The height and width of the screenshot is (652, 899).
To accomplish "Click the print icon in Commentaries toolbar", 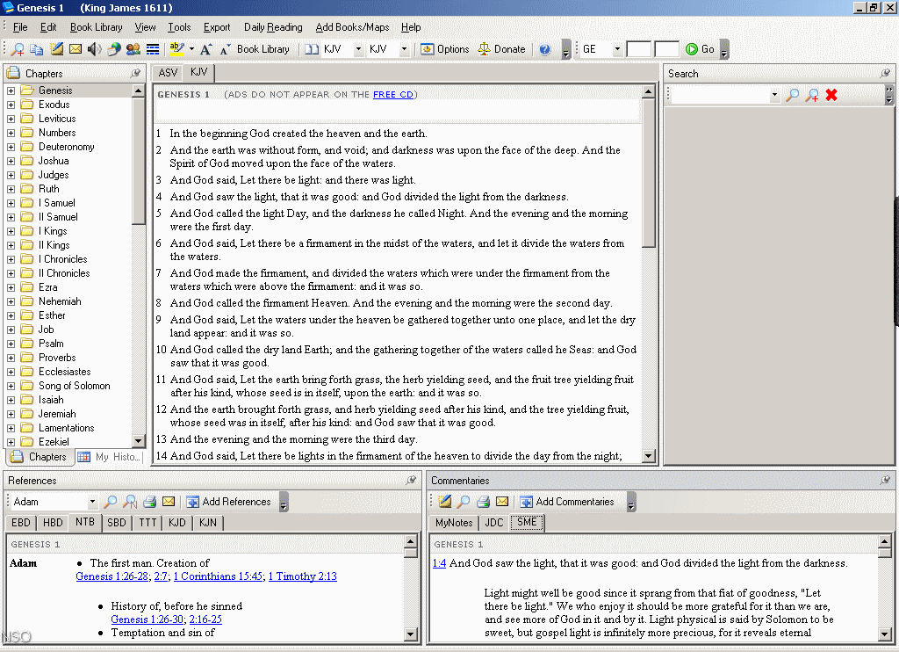I will pos(484,502).
